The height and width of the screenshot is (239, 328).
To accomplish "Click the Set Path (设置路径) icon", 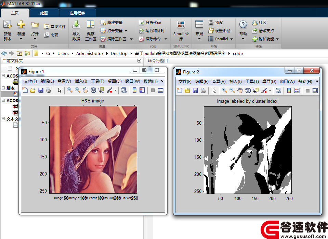I will point(211,31).
